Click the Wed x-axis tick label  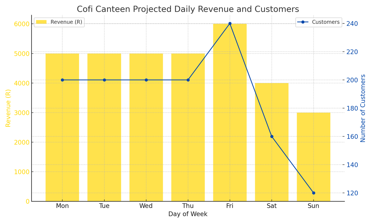tap(146, 206)
